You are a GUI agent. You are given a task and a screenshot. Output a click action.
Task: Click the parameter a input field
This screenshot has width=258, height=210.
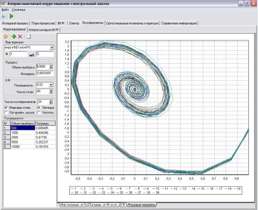point(19,54)
